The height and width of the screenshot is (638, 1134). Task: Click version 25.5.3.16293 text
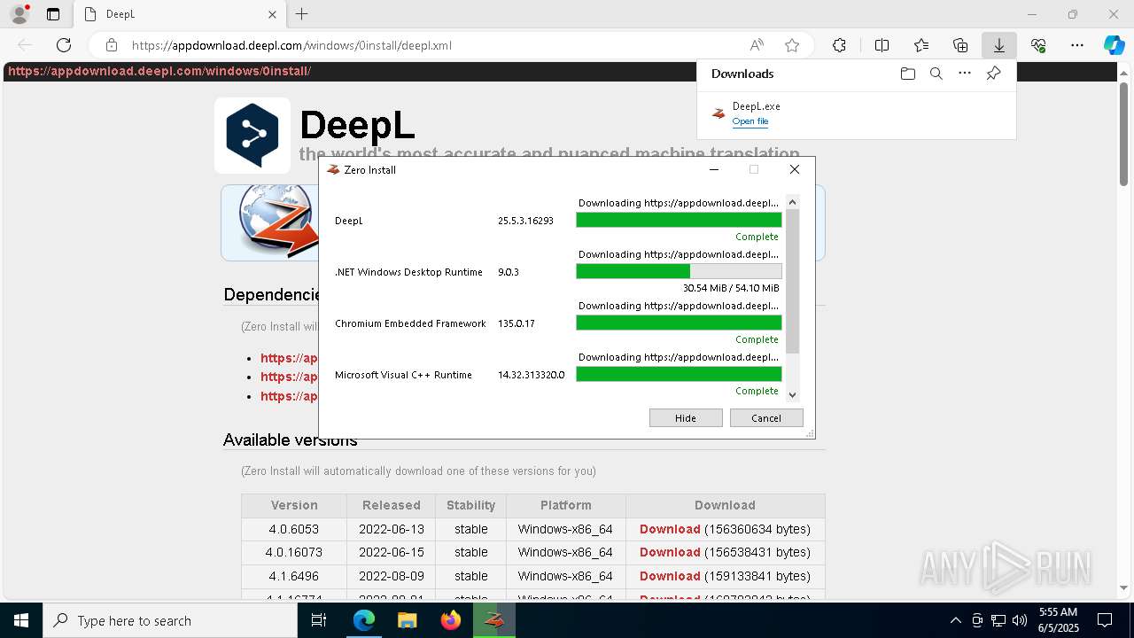coord(525,221)
